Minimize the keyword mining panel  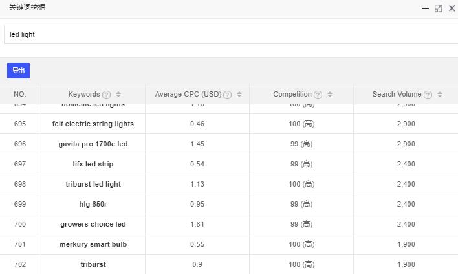(425, 8)
